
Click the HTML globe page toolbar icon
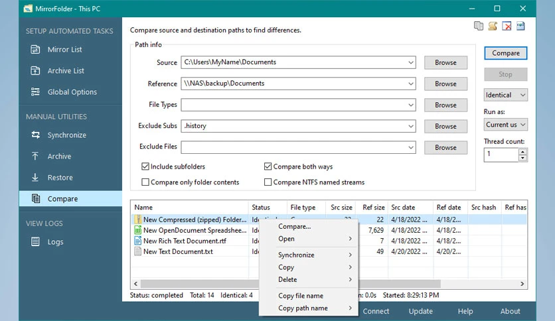(520, 26)
